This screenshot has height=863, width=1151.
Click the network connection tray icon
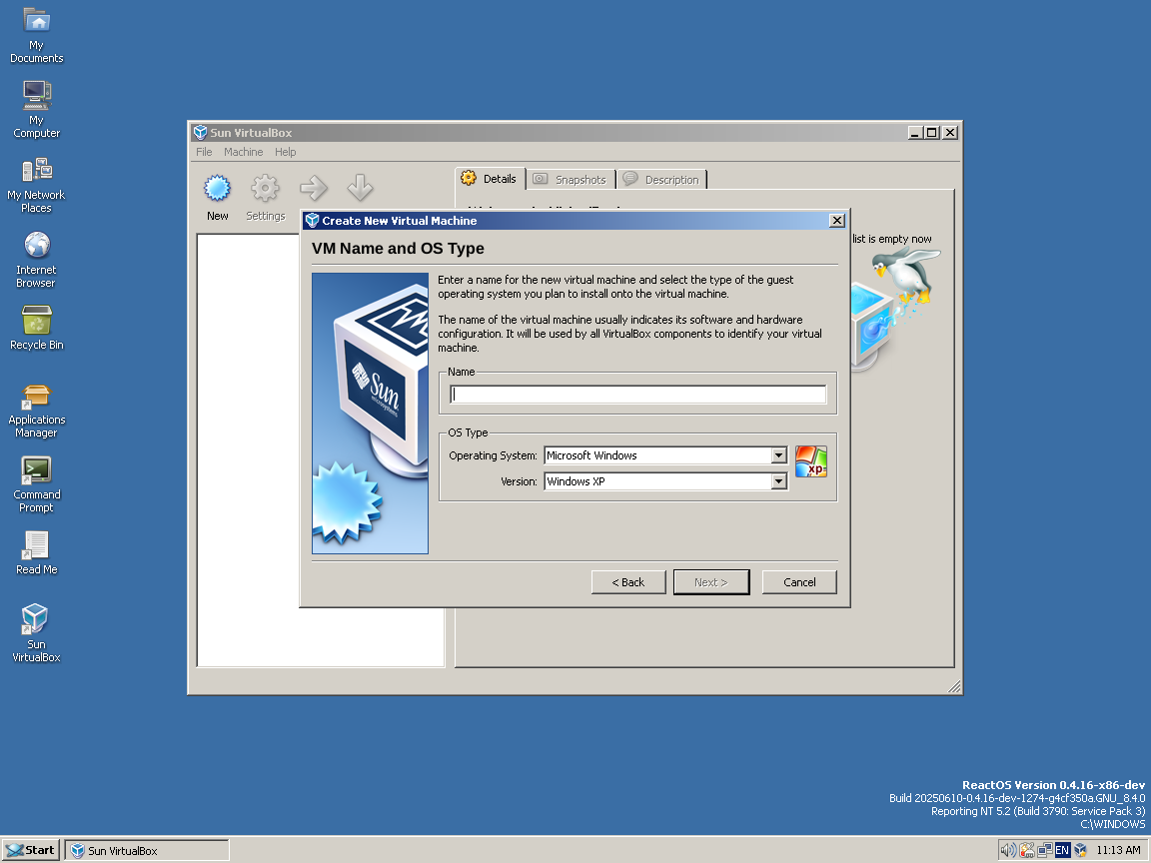(x=1044, y=851)
